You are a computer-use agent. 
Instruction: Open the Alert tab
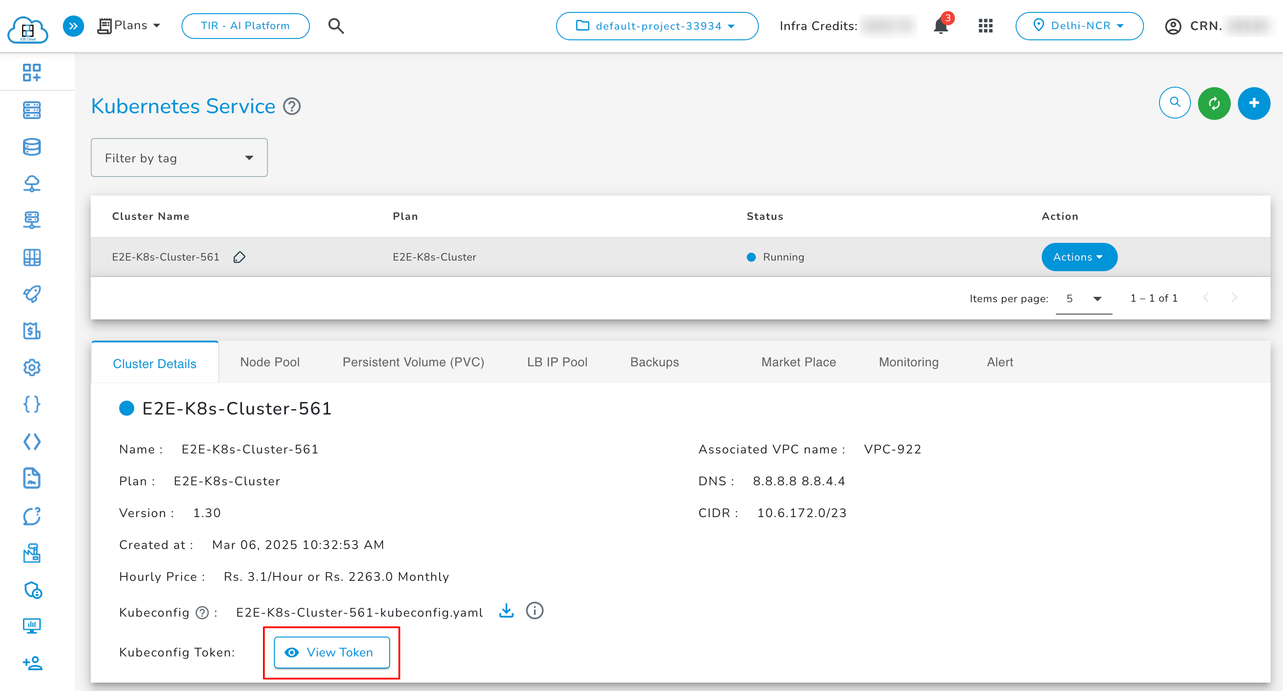click(1000, 362)
